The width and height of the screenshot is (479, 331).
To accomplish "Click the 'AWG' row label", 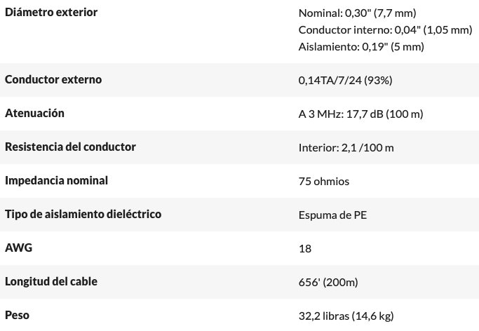I will point(18,248).
